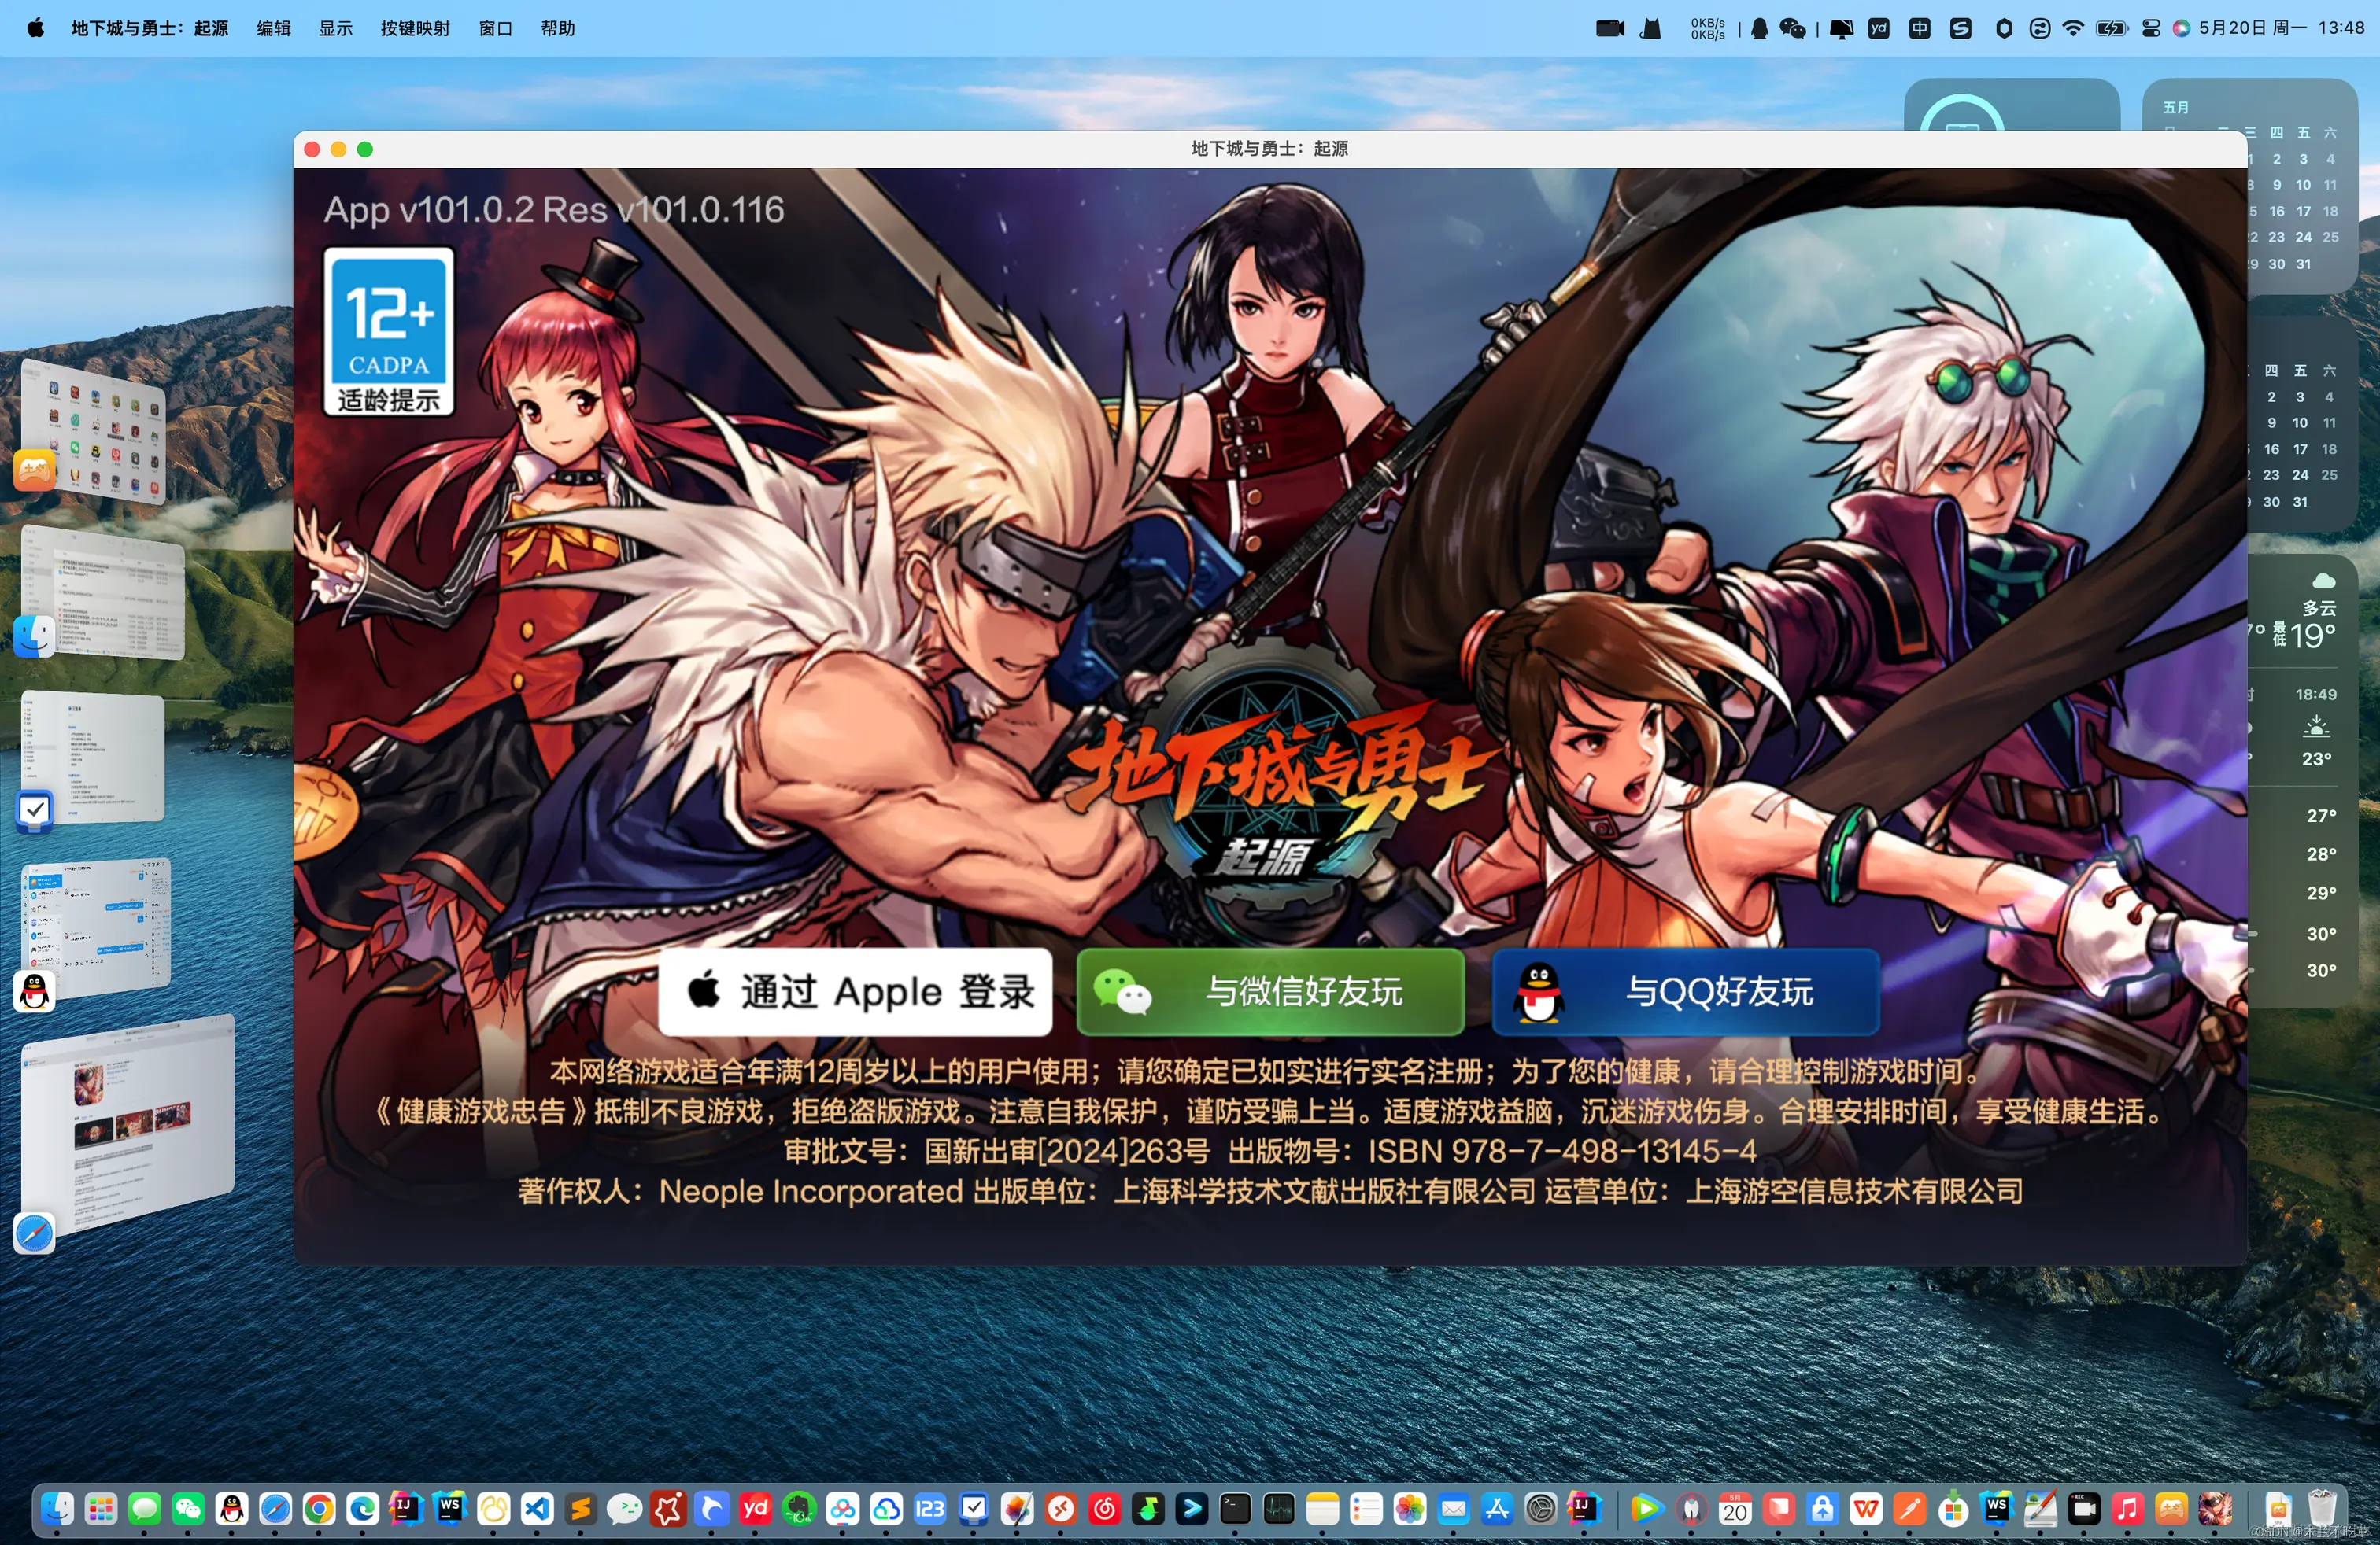
Task: Open the 按键映射 menu
Action: point(415,28)
